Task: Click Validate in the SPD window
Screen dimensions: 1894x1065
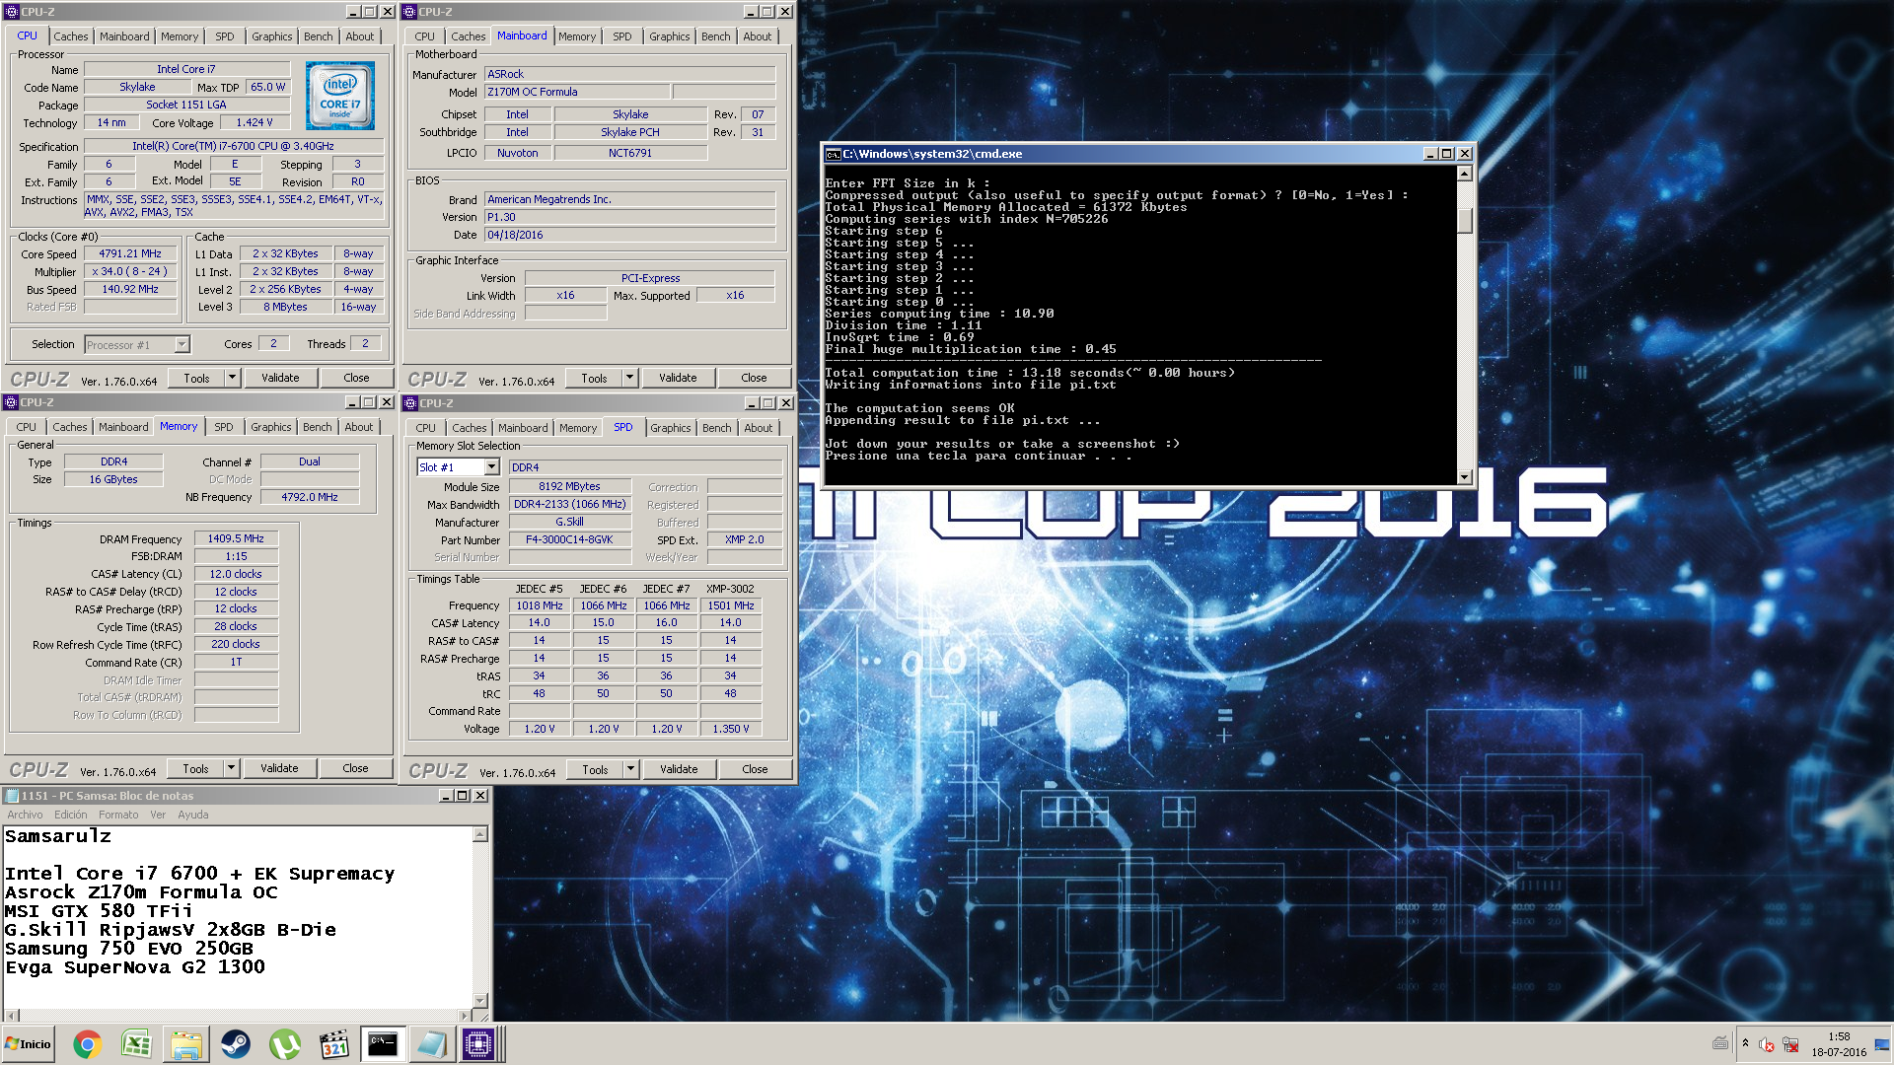Action: coord(679,769)
